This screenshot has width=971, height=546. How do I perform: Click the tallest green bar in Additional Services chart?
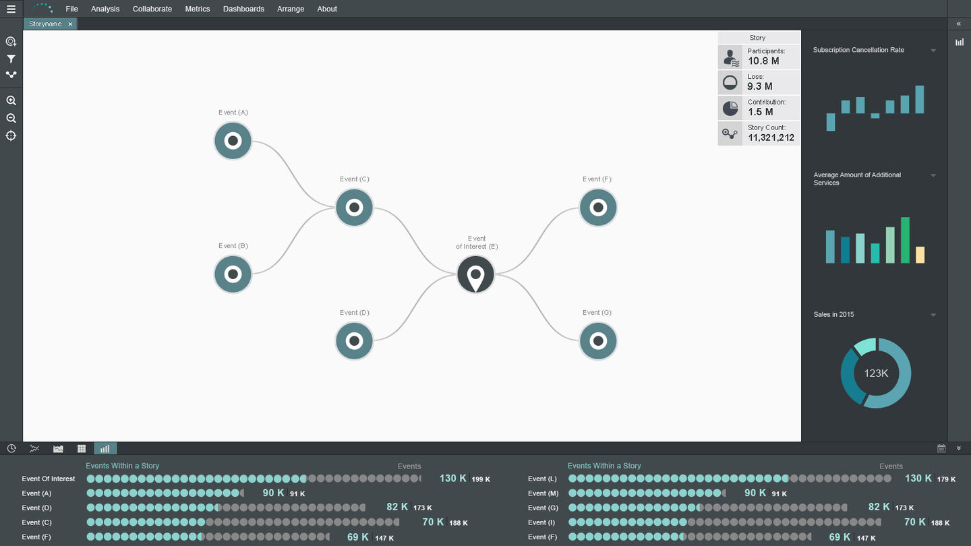click(905, 240)
